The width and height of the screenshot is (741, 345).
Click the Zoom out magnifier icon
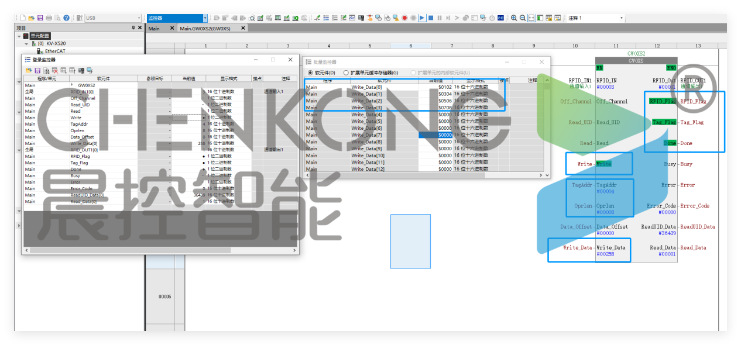coord(523,18)
